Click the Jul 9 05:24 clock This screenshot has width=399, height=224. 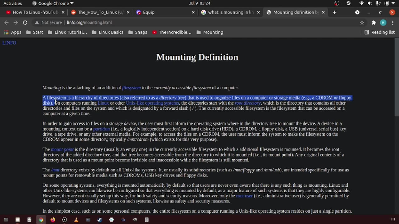point(199,3)
